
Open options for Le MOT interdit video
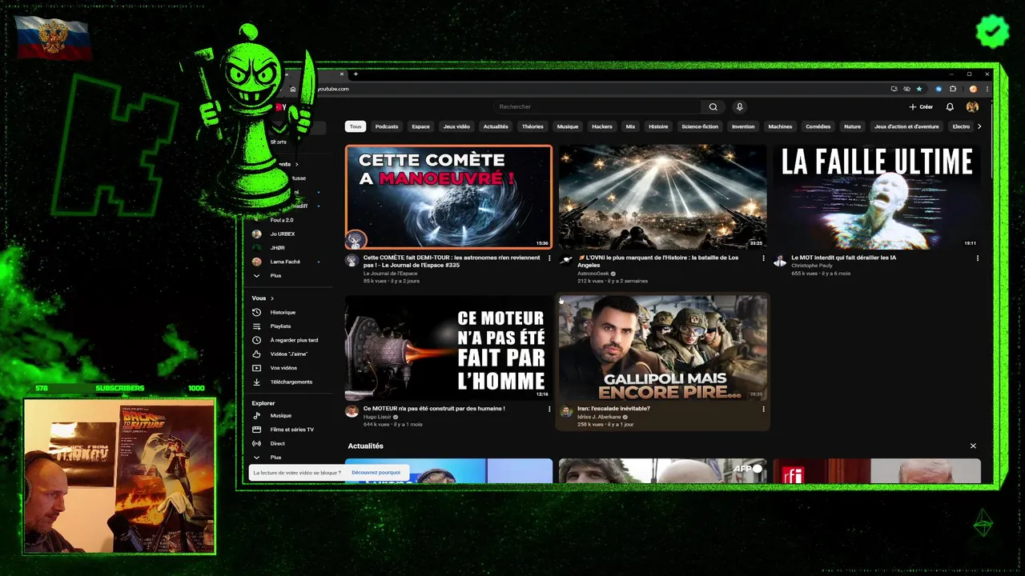click(977, 258)
